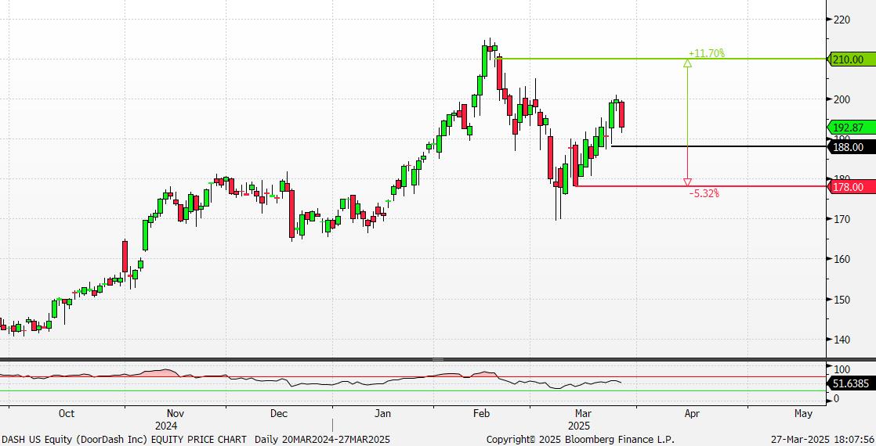Click the Feb label on time axis
The width and height of the screenshot is (876, 446).
pyautogui.click(x=481, y=414)
